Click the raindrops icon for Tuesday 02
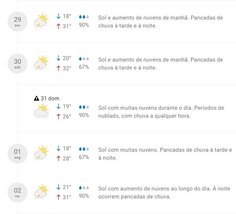This screenshot has width=236, height=214. [84, 188]
